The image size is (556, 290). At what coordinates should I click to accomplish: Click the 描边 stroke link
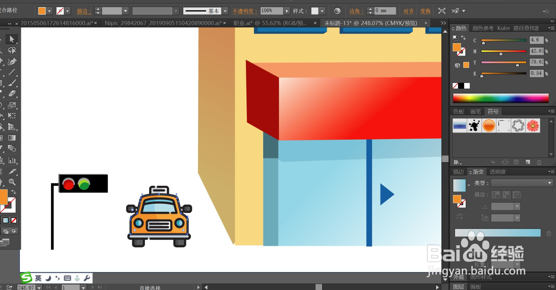[x=84, y=11]
